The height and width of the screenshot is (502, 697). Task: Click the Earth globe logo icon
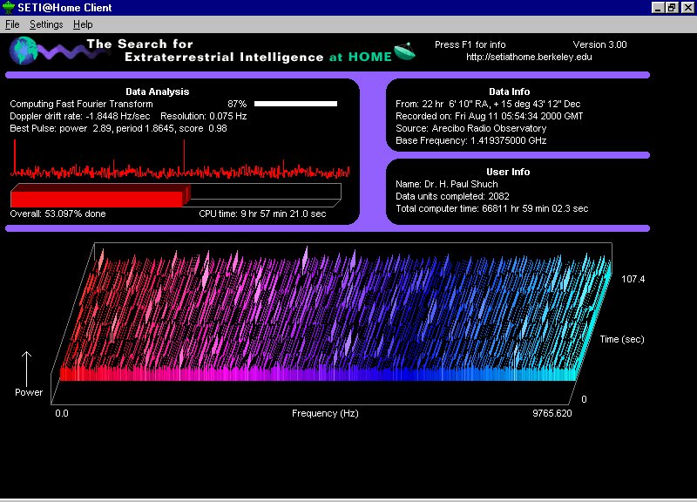click(x=24, y=51)
